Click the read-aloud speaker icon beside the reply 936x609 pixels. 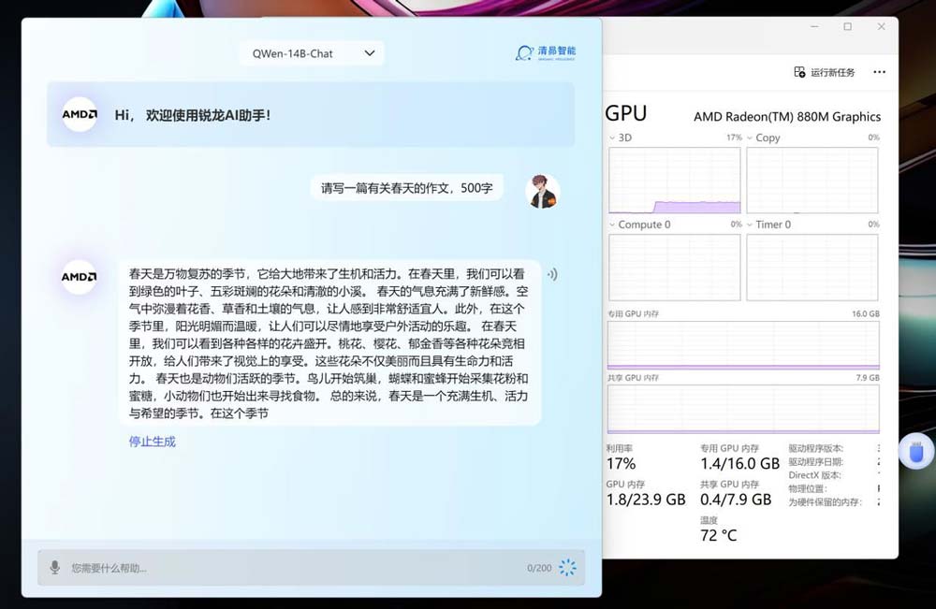click(x=553, y=274)
